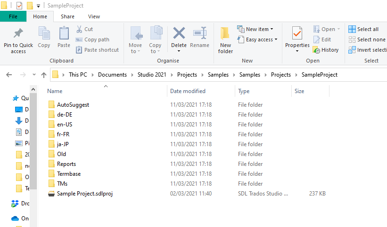The image size is (387, 227).
Task: Click Invert selection button
Action: (367, 50)
